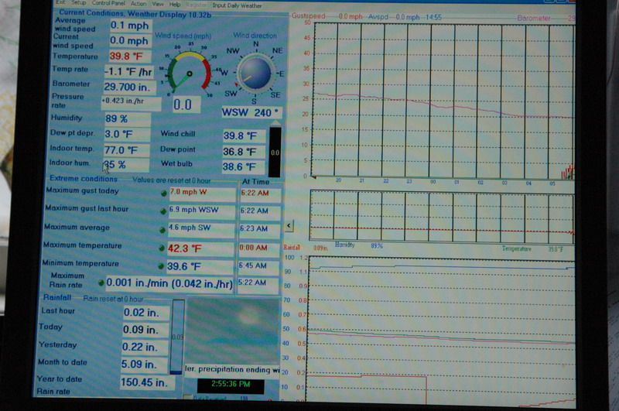Image resolution: width=619 pixels, height=411 pixels.
Task: Click the Current wind speed 0.0 mph value
Action: [x=129, y=41]
